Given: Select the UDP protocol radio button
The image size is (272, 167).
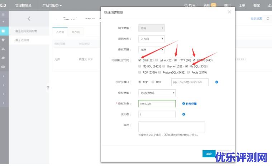Looking at the screenshot, I should click(x=153, y=82).
